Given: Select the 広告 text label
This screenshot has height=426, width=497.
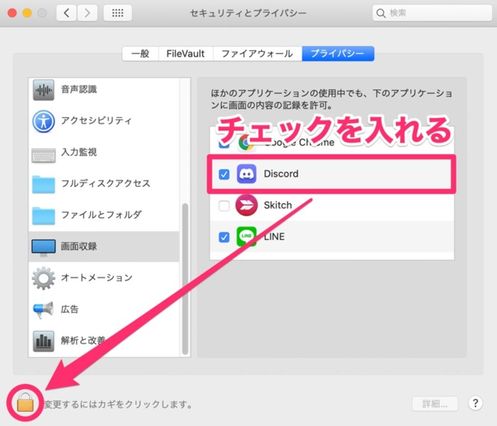Looking at the screenshot, I should coord(70,309).
